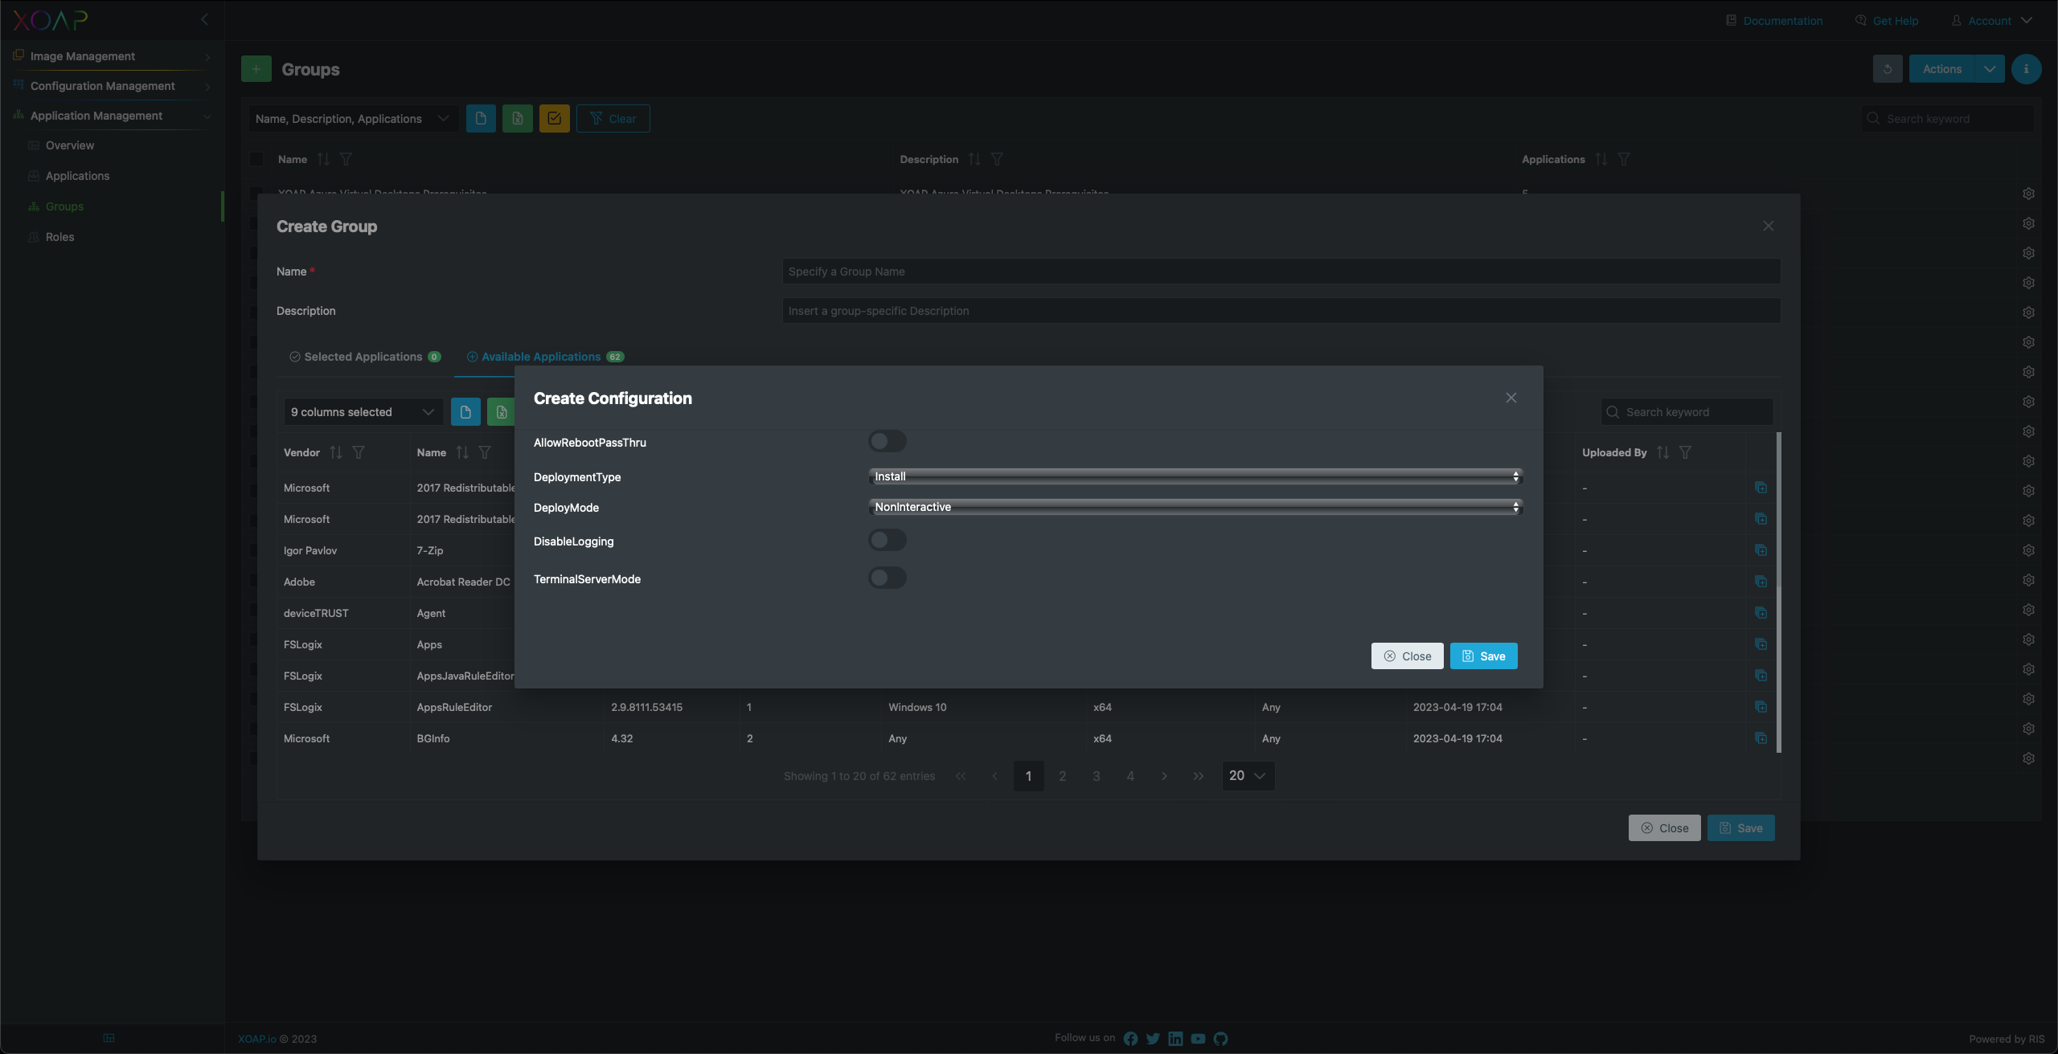
Task: Go to next page arrow
Action: pos(1164,776)
